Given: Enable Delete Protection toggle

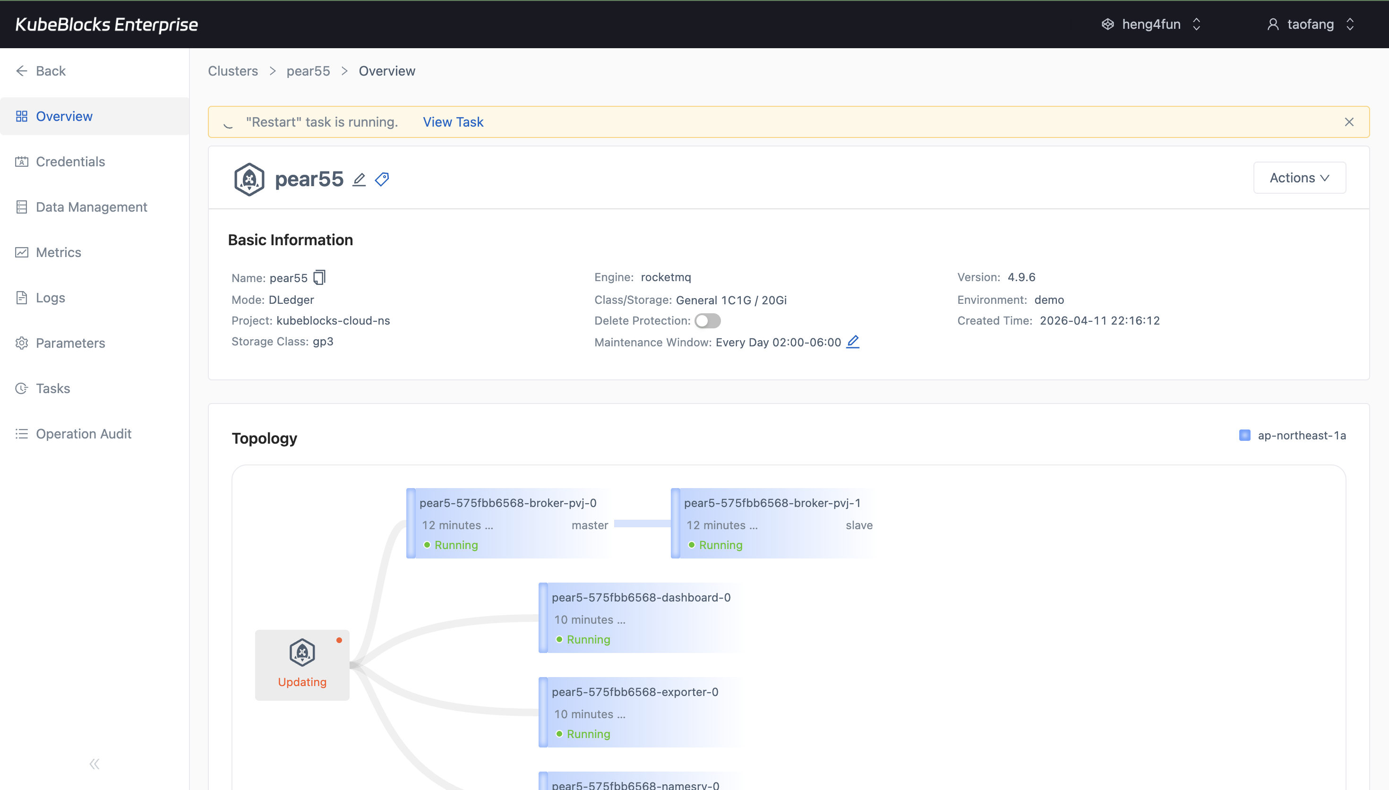Looking at the screenshot, I should (707, 320).
